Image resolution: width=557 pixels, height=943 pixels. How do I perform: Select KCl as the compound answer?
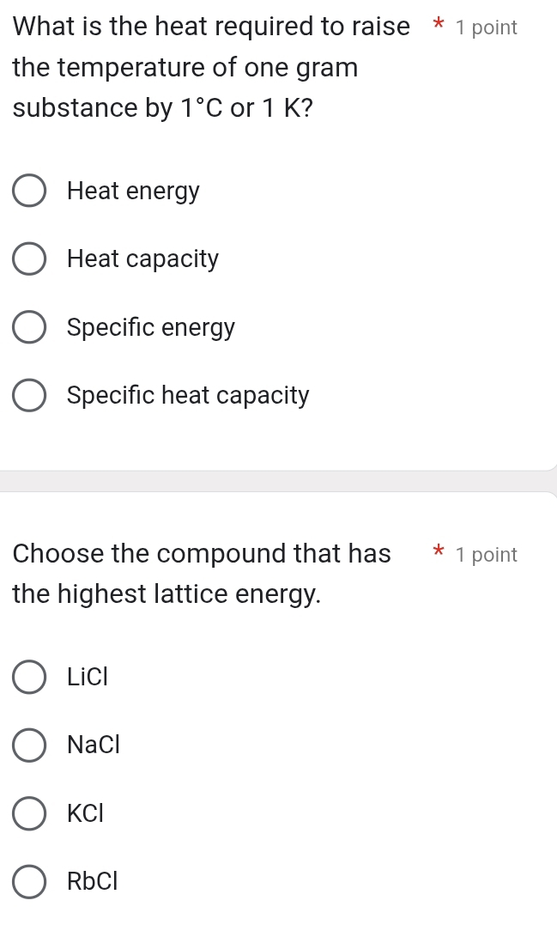click(28, 812)
